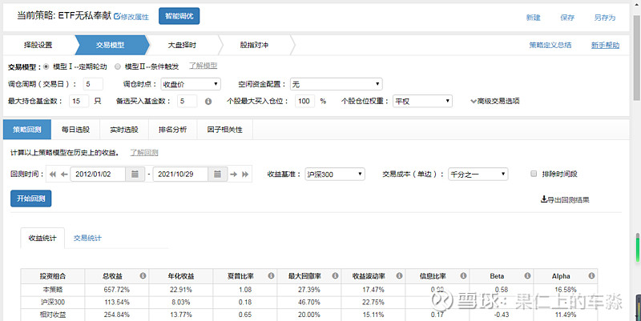Jump forward with the double-right arrow
This screenshot has height=321, width=641.
245,175
